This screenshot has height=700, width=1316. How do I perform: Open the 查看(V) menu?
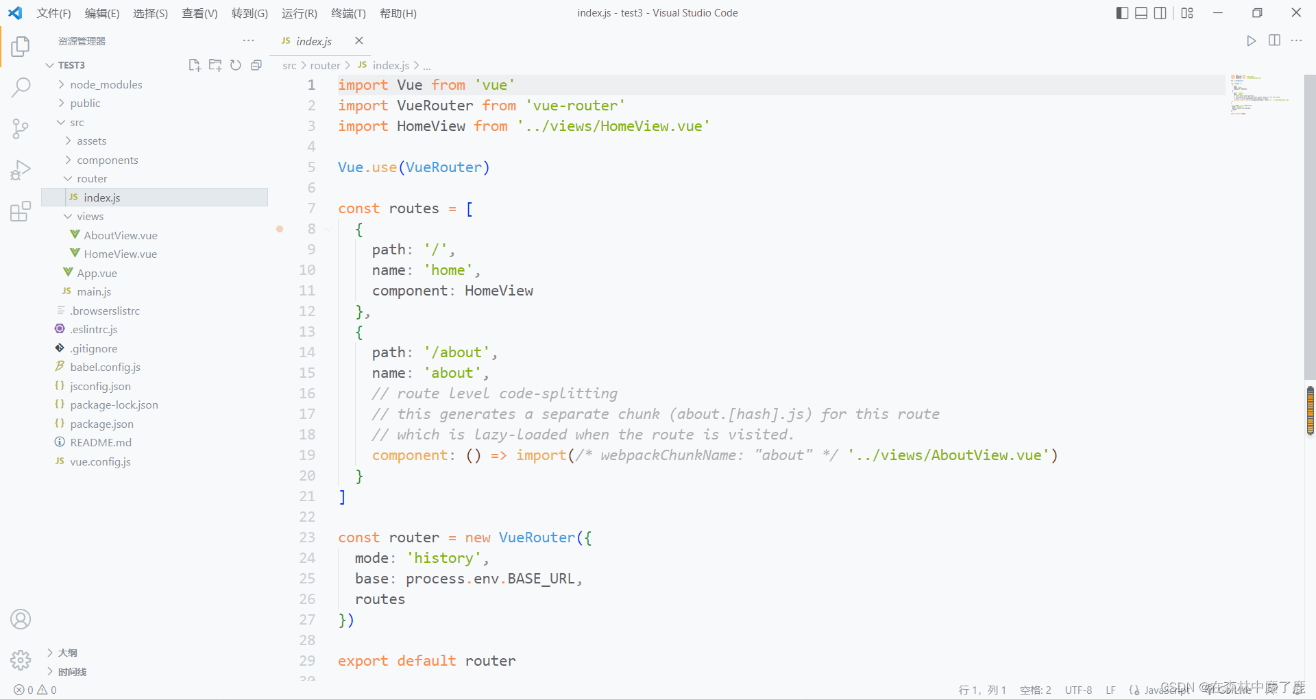pyautogui.click(x=199, y=13)
